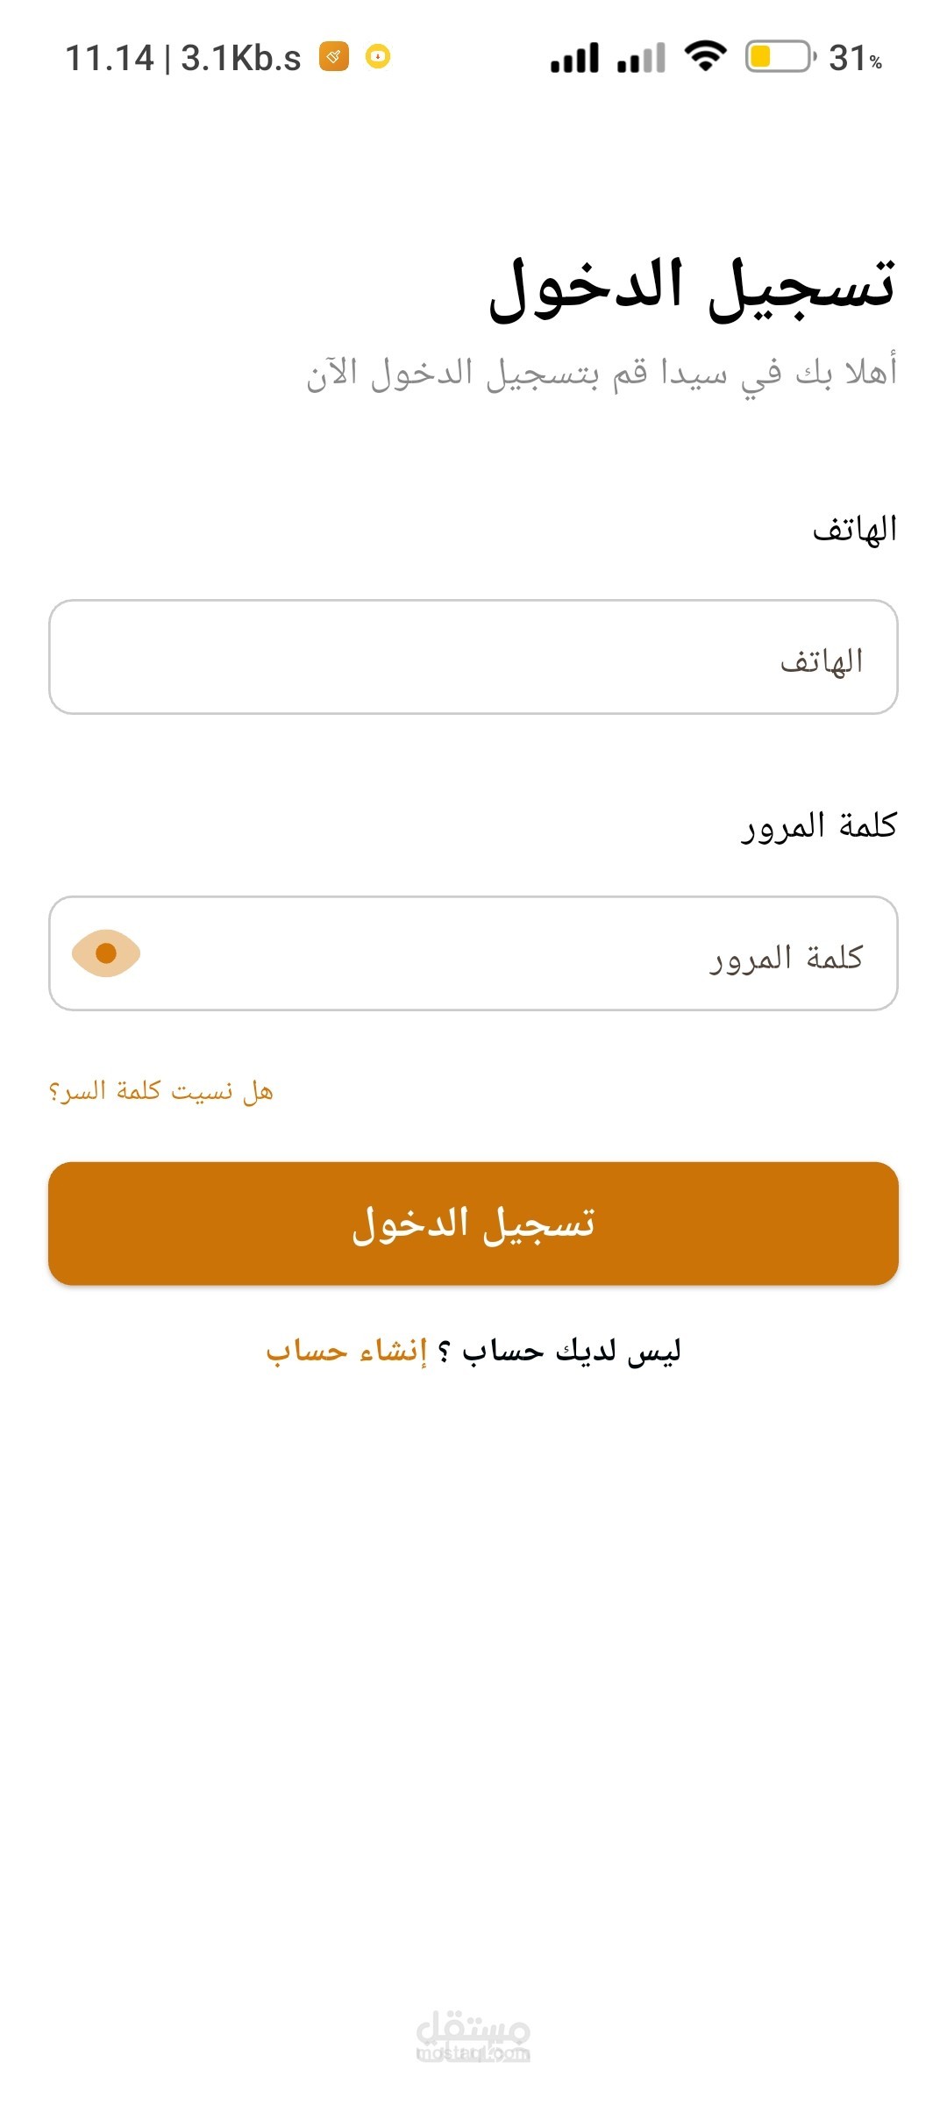Show password using the eye icon

click(x=106, y=953)
